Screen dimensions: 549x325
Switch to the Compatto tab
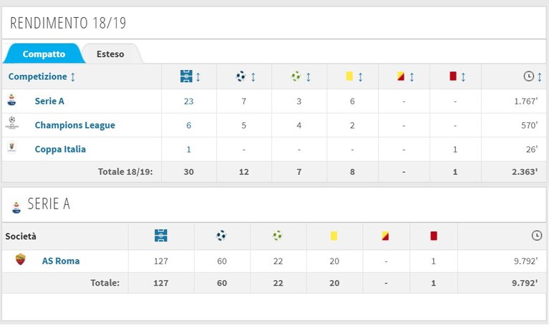(44, 54)
